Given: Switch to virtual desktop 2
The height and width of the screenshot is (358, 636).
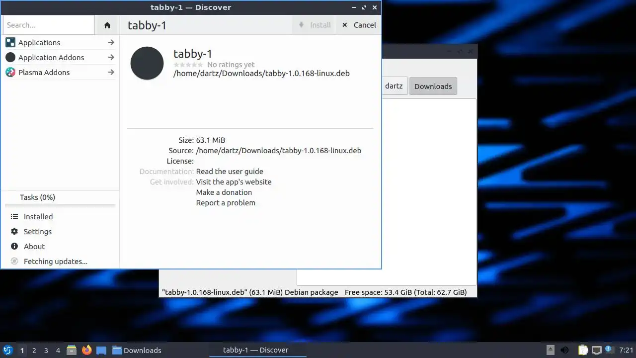Looking at the screenshot, I should pyautogui.click(x=34, y=350).
